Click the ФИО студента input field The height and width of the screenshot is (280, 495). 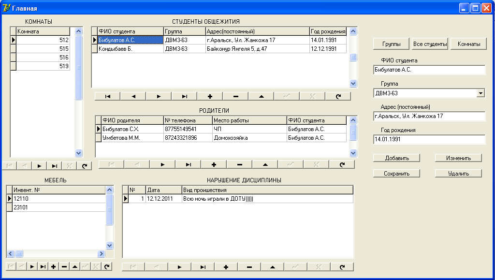click(x=429, y=70)
